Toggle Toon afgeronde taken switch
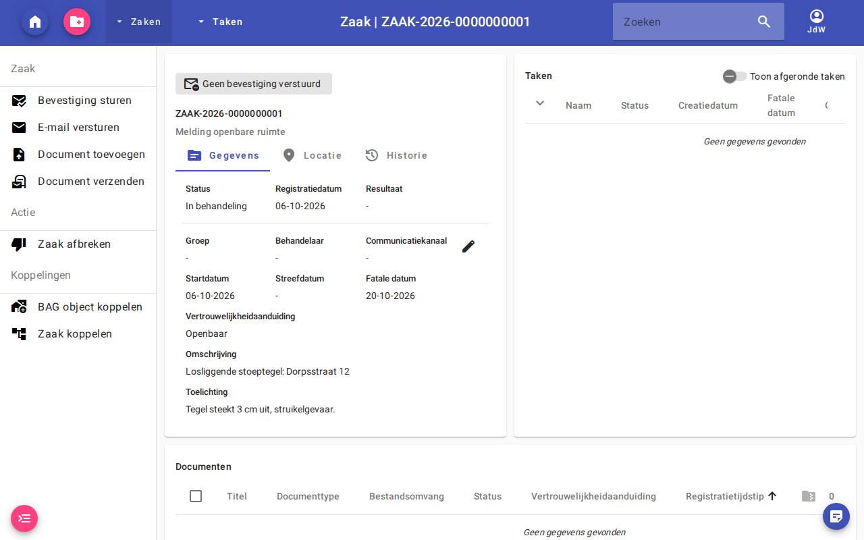Viewport: 864px width, 540px height. (734, 76)
